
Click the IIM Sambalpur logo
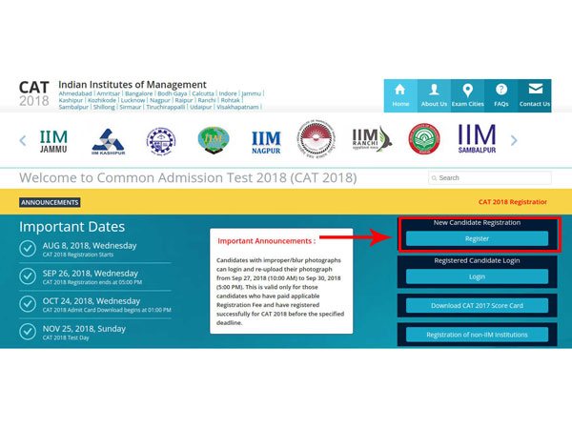click(x=477, y=138)
